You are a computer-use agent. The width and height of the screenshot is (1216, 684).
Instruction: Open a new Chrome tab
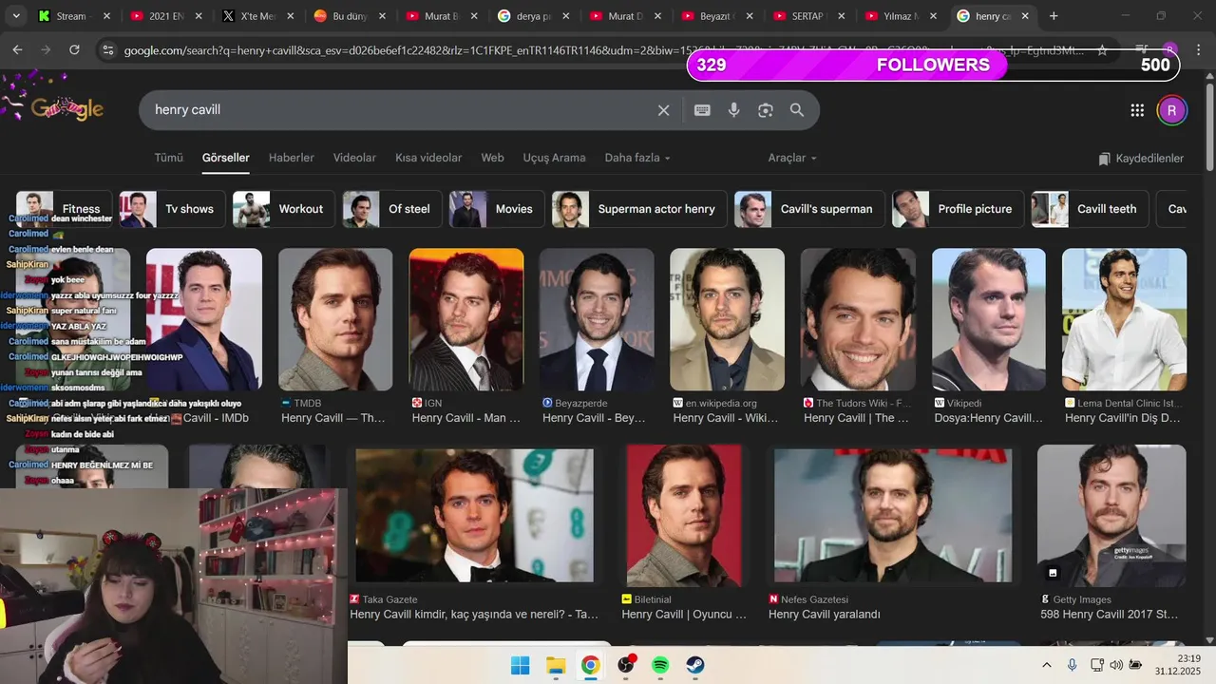(1054, 16)
